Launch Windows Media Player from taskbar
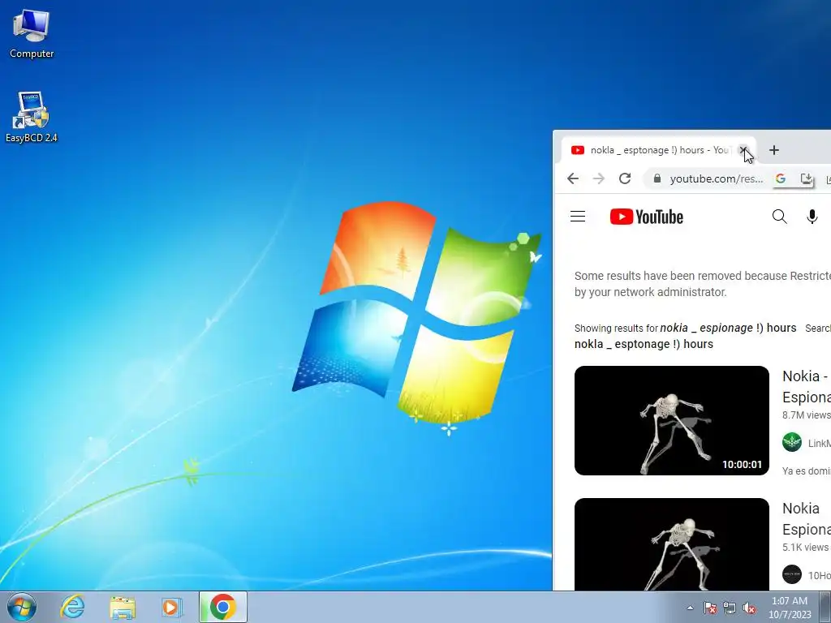The width and height of the screenshot is (831, 623). pyautogui.click(x=171, y=607)
